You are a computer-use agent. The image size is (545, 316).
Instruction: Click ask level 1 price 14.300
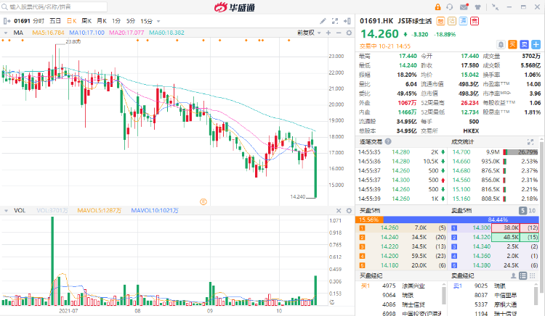[x=481, y=228]
